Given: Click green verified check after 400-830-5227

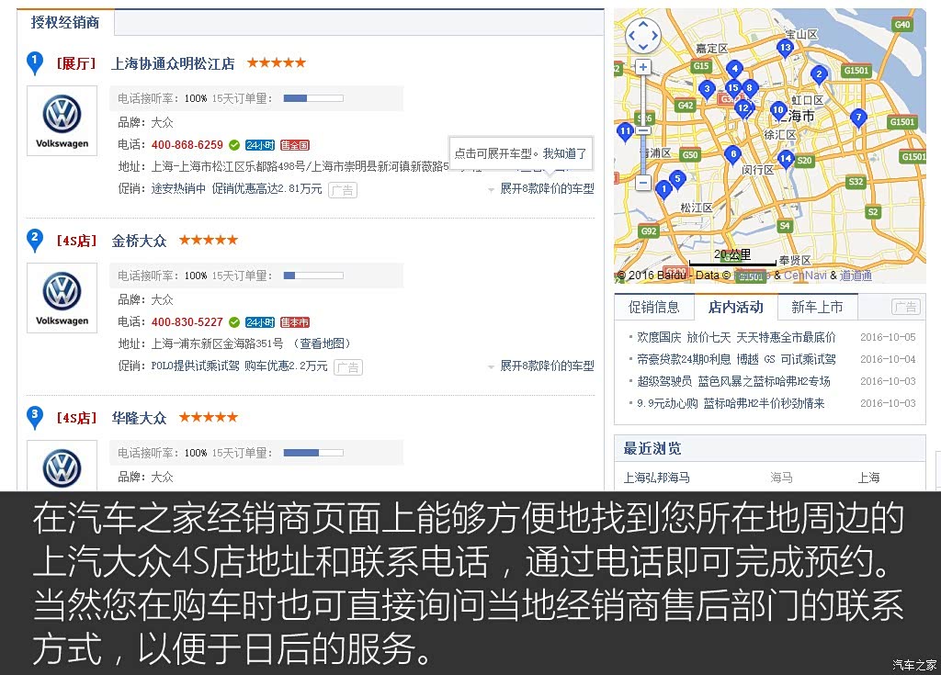Looking at the screenshot, I should pyautogui.click(x=234, y=322).
